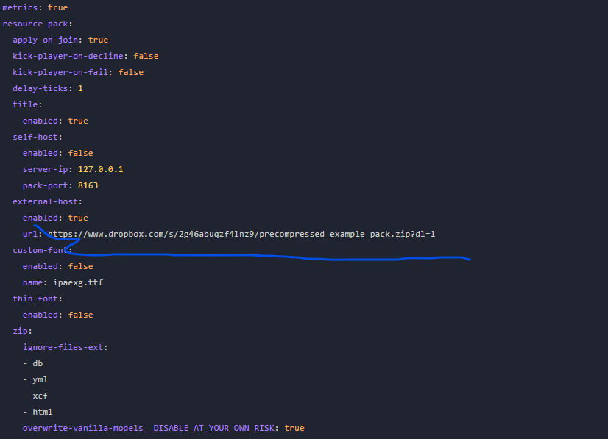Viewport: 608px width, 439px height.
Task: Click the false value of kick-player-on-decline
Action: [x=146, y=56]
